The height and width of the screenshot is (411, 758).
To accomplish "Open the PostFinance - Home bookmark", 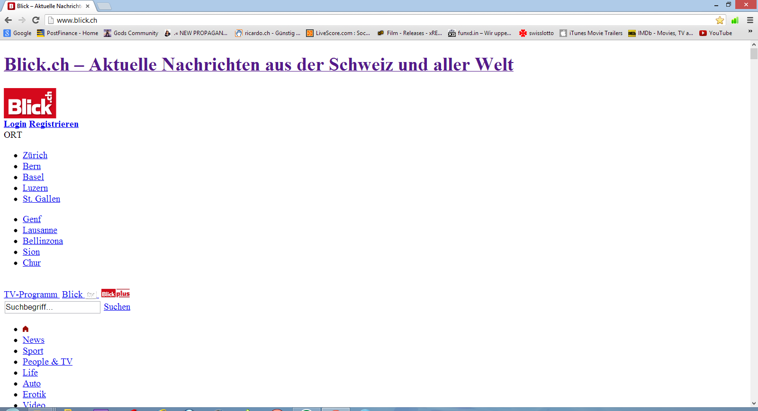I will (x=68, y=33).
